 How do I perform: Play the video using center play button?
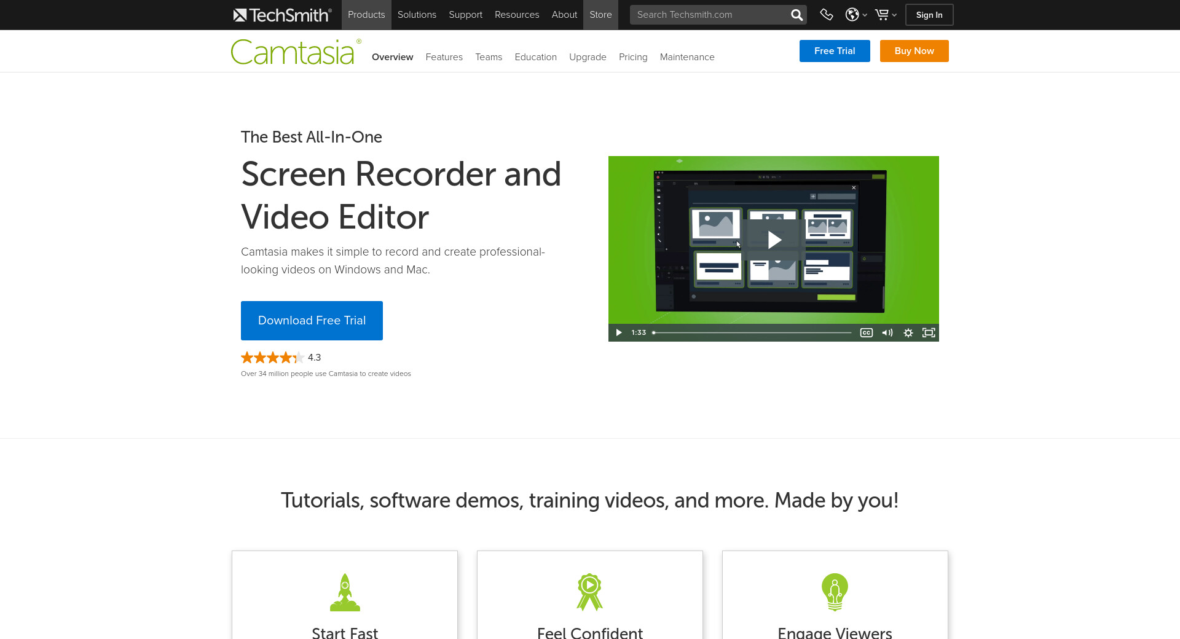[x=774, y=240]
